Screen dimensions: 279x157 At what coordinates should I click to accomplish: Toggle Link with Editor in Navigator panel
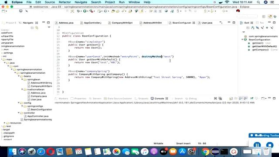pos(37,28)
